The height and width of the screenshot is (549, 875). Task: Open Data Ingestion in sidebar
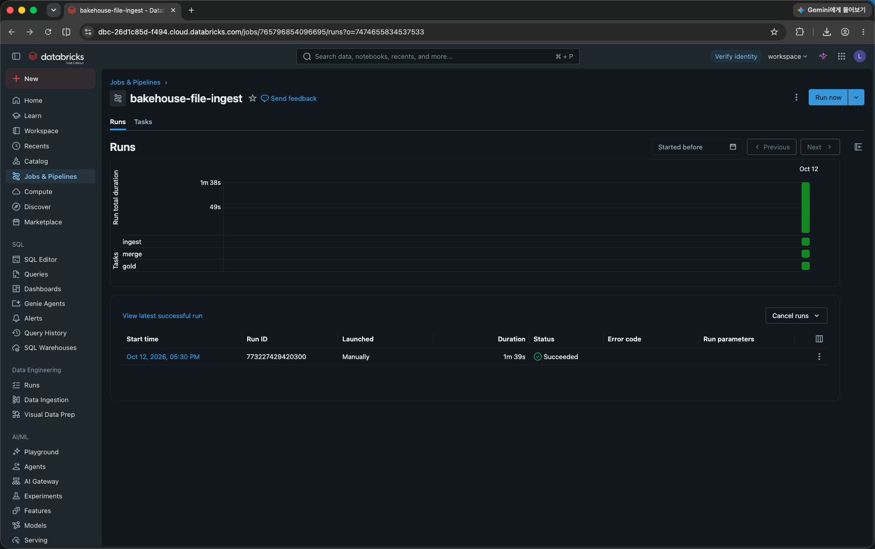tap(50, 400)
